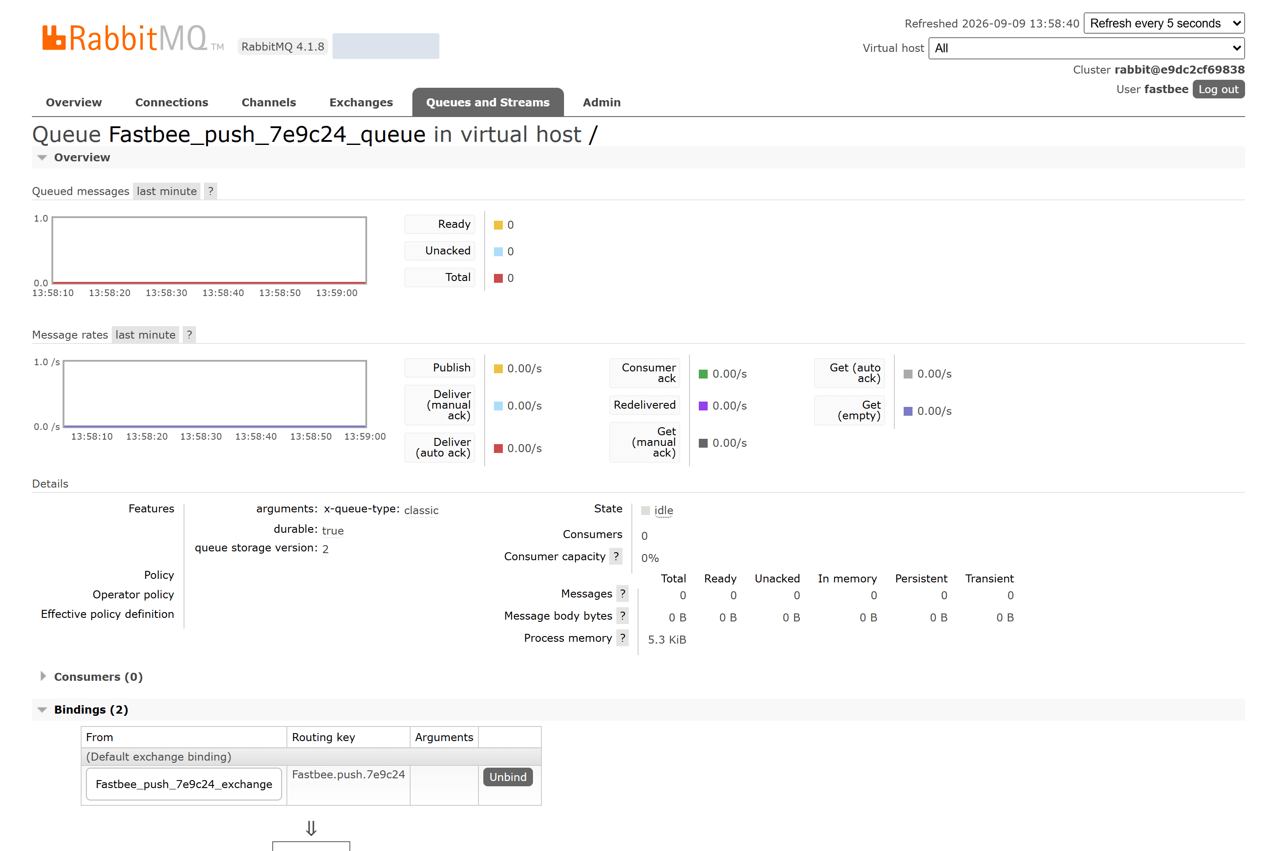Click the yellow Ready color swatch

(498, 225)
